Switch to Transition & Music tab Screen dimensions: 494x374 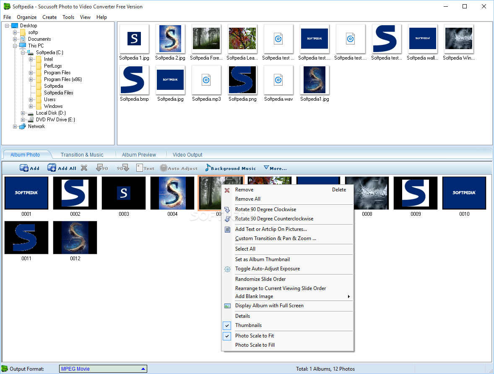pyautogui.click(x=82, y=155)
